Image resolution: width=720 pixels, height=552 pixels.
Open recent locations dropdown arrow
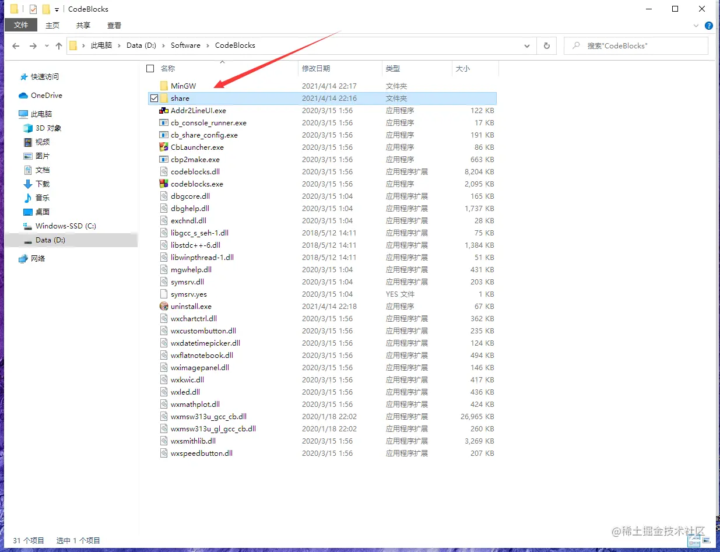coord(47,46)
